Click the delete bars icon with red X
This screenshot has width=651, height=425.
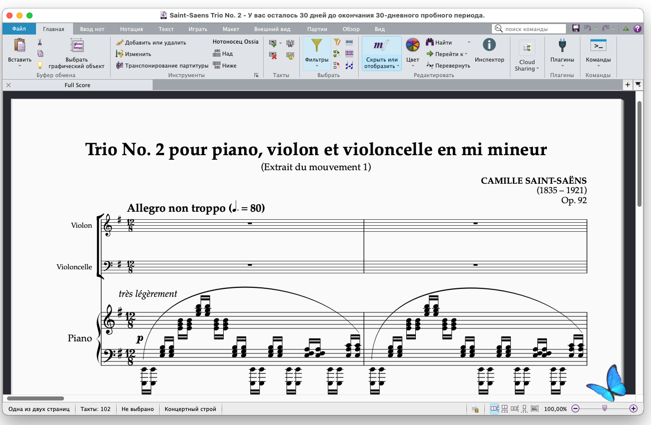(x=273, y=55)
